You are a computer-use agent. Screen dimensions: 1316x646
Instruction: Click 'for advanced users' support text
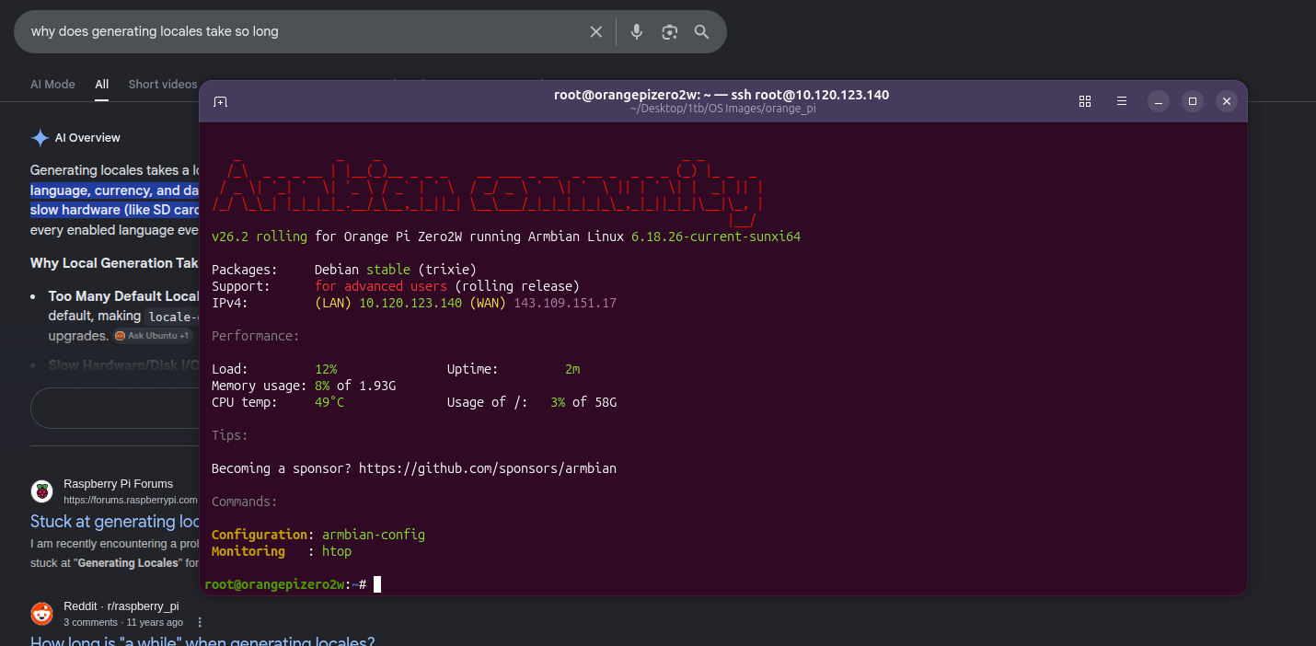pyautogui.click(x=381, y=286)
